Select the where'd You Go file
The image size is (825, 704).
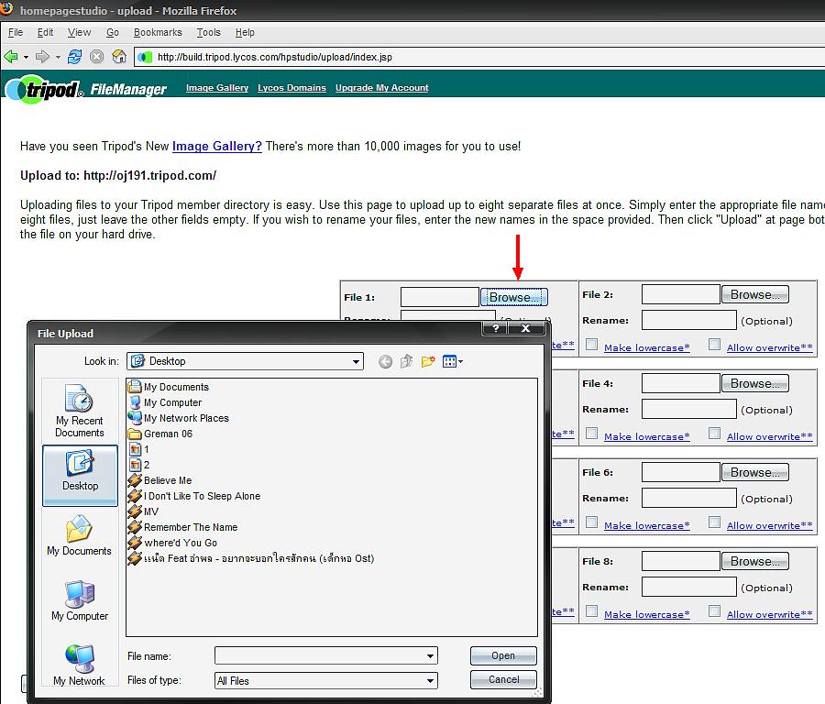coord(172,543)
